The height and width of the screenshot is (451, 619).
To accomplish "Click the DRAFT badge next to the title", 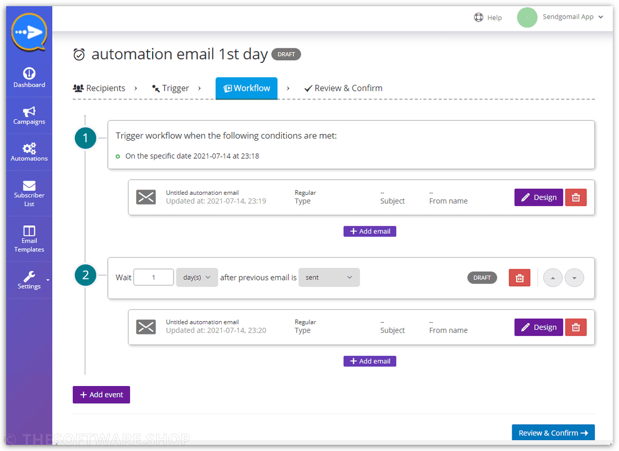I will pos(286,54).
